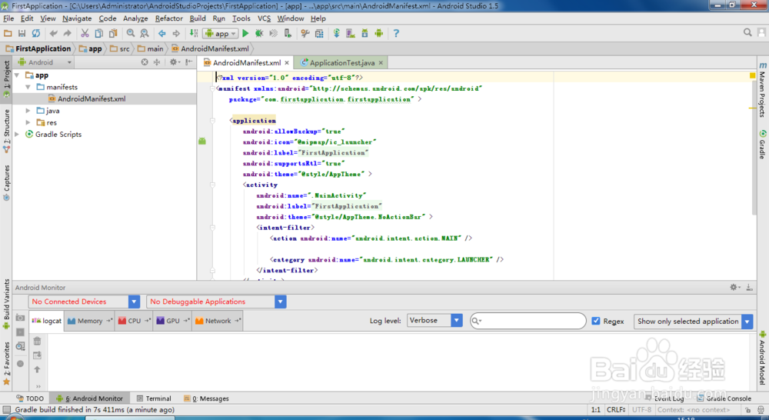Open the VCS menu
This screenshot has height=420, width=769.
pyautogui.click(x=264, y=18)
